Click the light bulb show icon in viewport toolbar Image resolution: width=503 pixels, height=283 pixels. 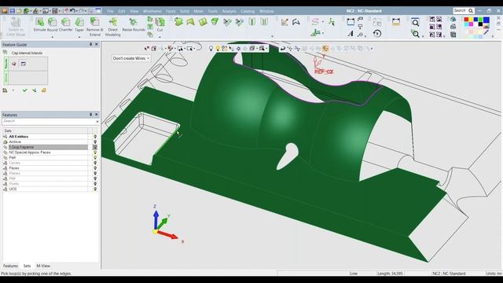[211, 49]
